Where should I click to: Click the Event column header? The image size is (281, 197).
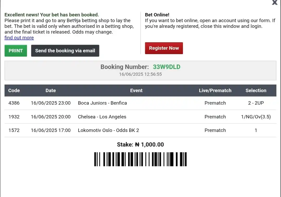coord(136,91)
